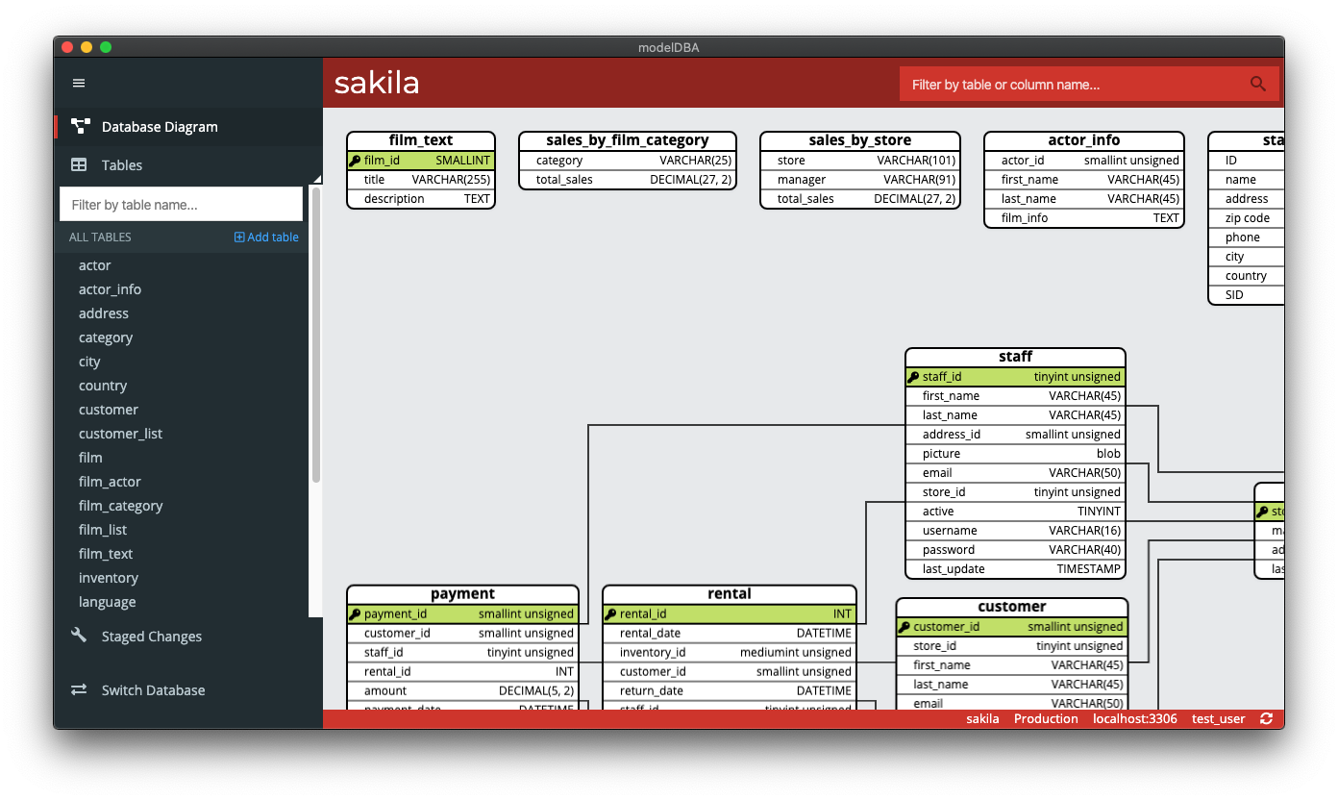Click the refresh icon in status bar
The width and height of the screenshot is (1338, 800).
(1266, 718)
